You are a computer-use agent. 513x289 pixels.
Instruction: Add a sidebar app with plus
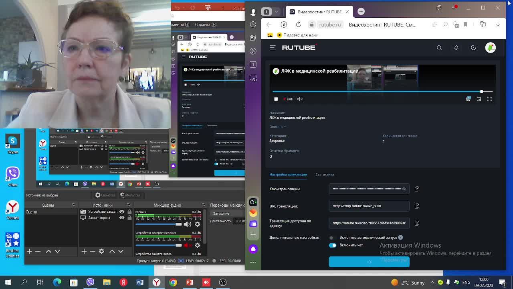tap(253, 234)
